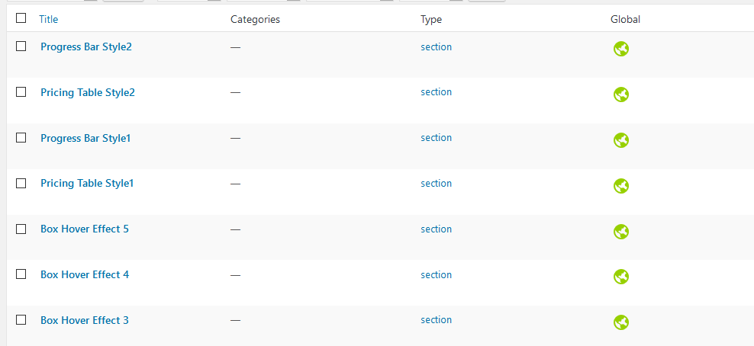The width and height of the screenshot is (754, 346).
Task: Click the global icon for Progress Bar Style2
Action: pos(620,49)
